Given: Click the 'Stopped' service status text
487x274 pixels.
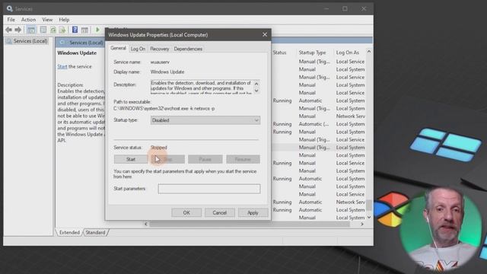Looking at the screenshot, I should tap(159, 147).
